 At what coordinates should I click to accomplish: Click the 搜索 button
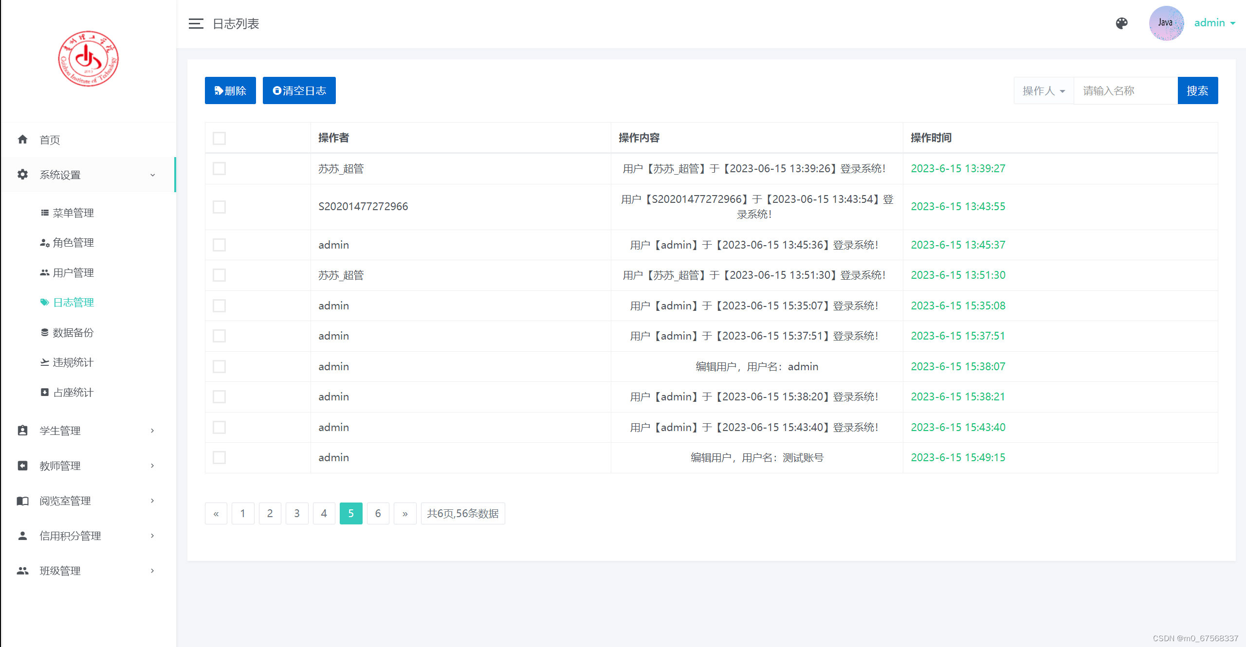[x=1197, y=90]
